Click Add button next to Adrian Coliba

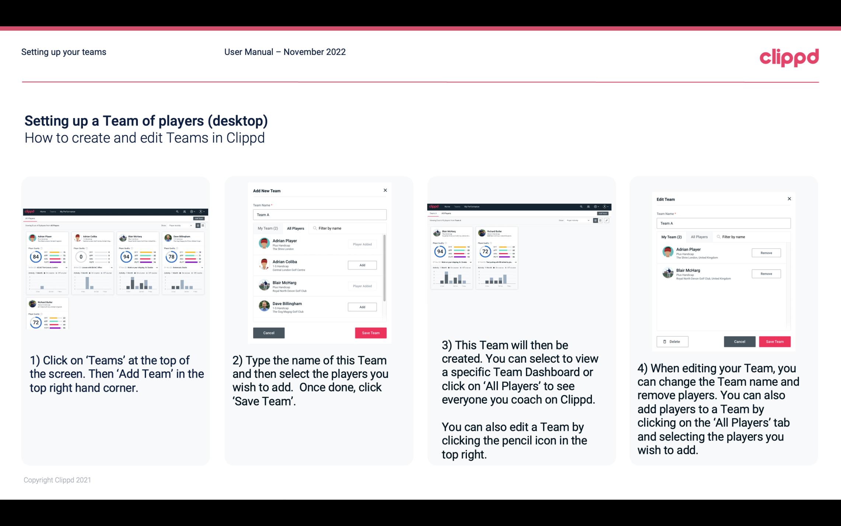tap(362, 265)
